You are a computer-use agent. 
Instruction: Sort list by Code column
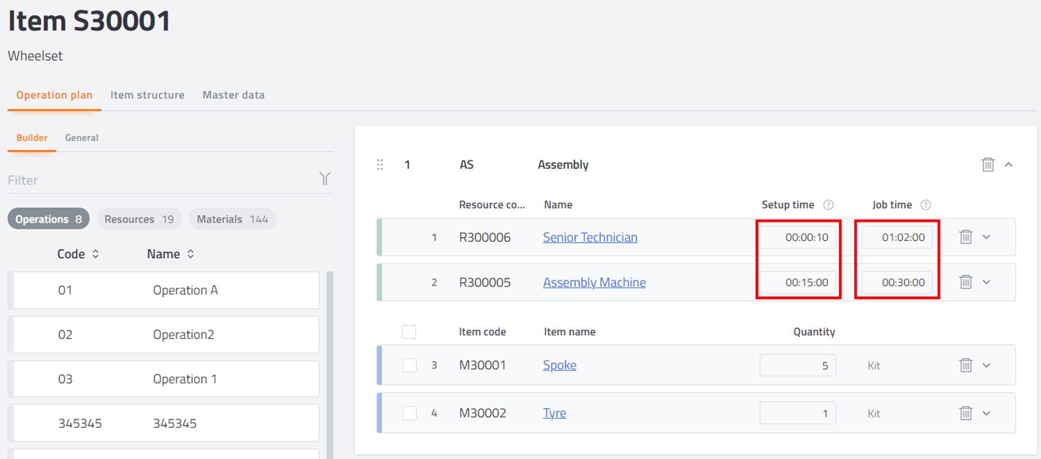[78, 254]
